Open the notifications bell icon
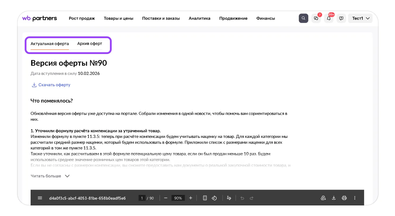395x216 pixels. pos(329,18)
